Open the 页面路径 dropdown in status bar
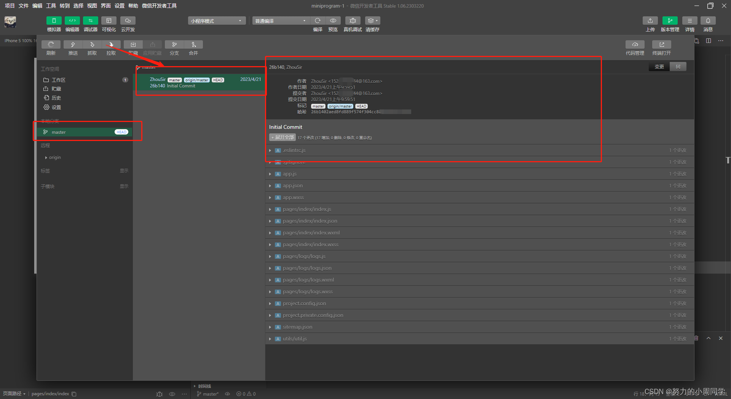Screen dimensions: 731x399 (x=14, y=394)
